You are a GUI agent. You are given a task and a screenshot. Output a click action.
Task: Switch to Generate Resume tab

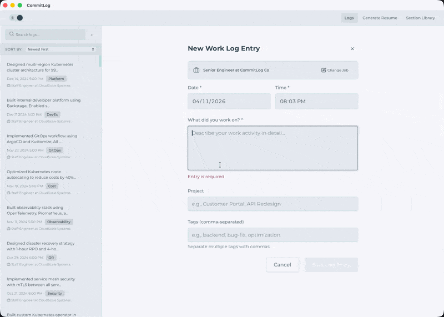[380, 18]
